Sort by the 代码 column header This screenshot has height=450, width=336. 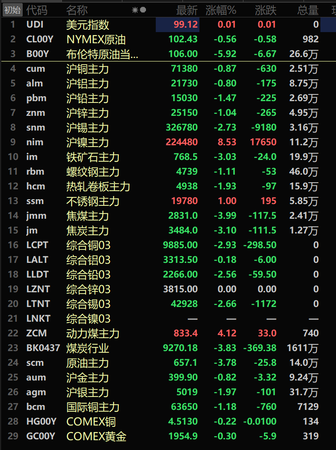click(36, 10)
